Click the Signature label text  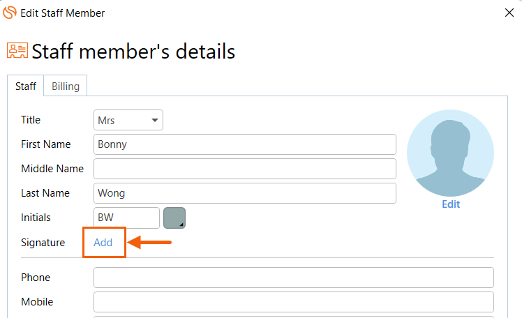coord(43,243)
